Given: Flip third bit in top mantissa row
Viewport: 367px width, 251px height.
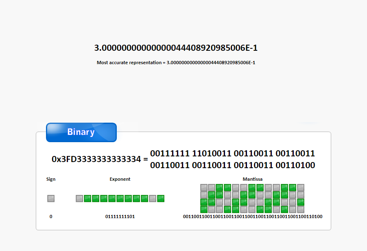Looking at the screenshot, I should [219, 187].
